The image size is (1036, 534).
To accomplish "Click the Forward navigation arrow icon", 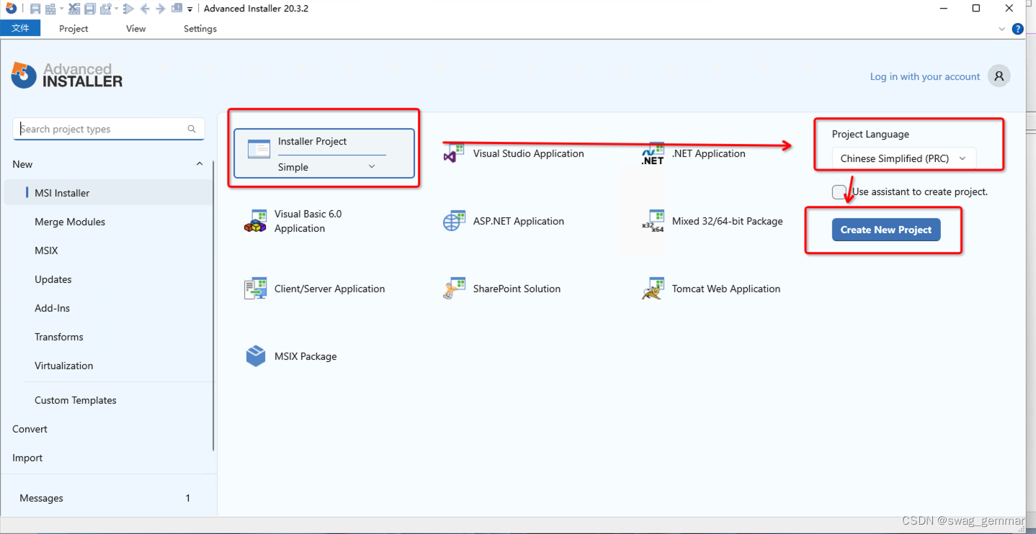I will pos(161,8).
